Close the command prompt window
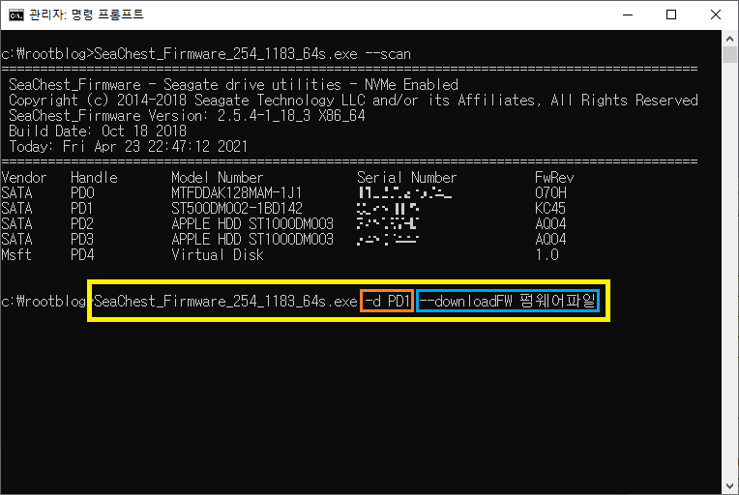 point(716,15)
